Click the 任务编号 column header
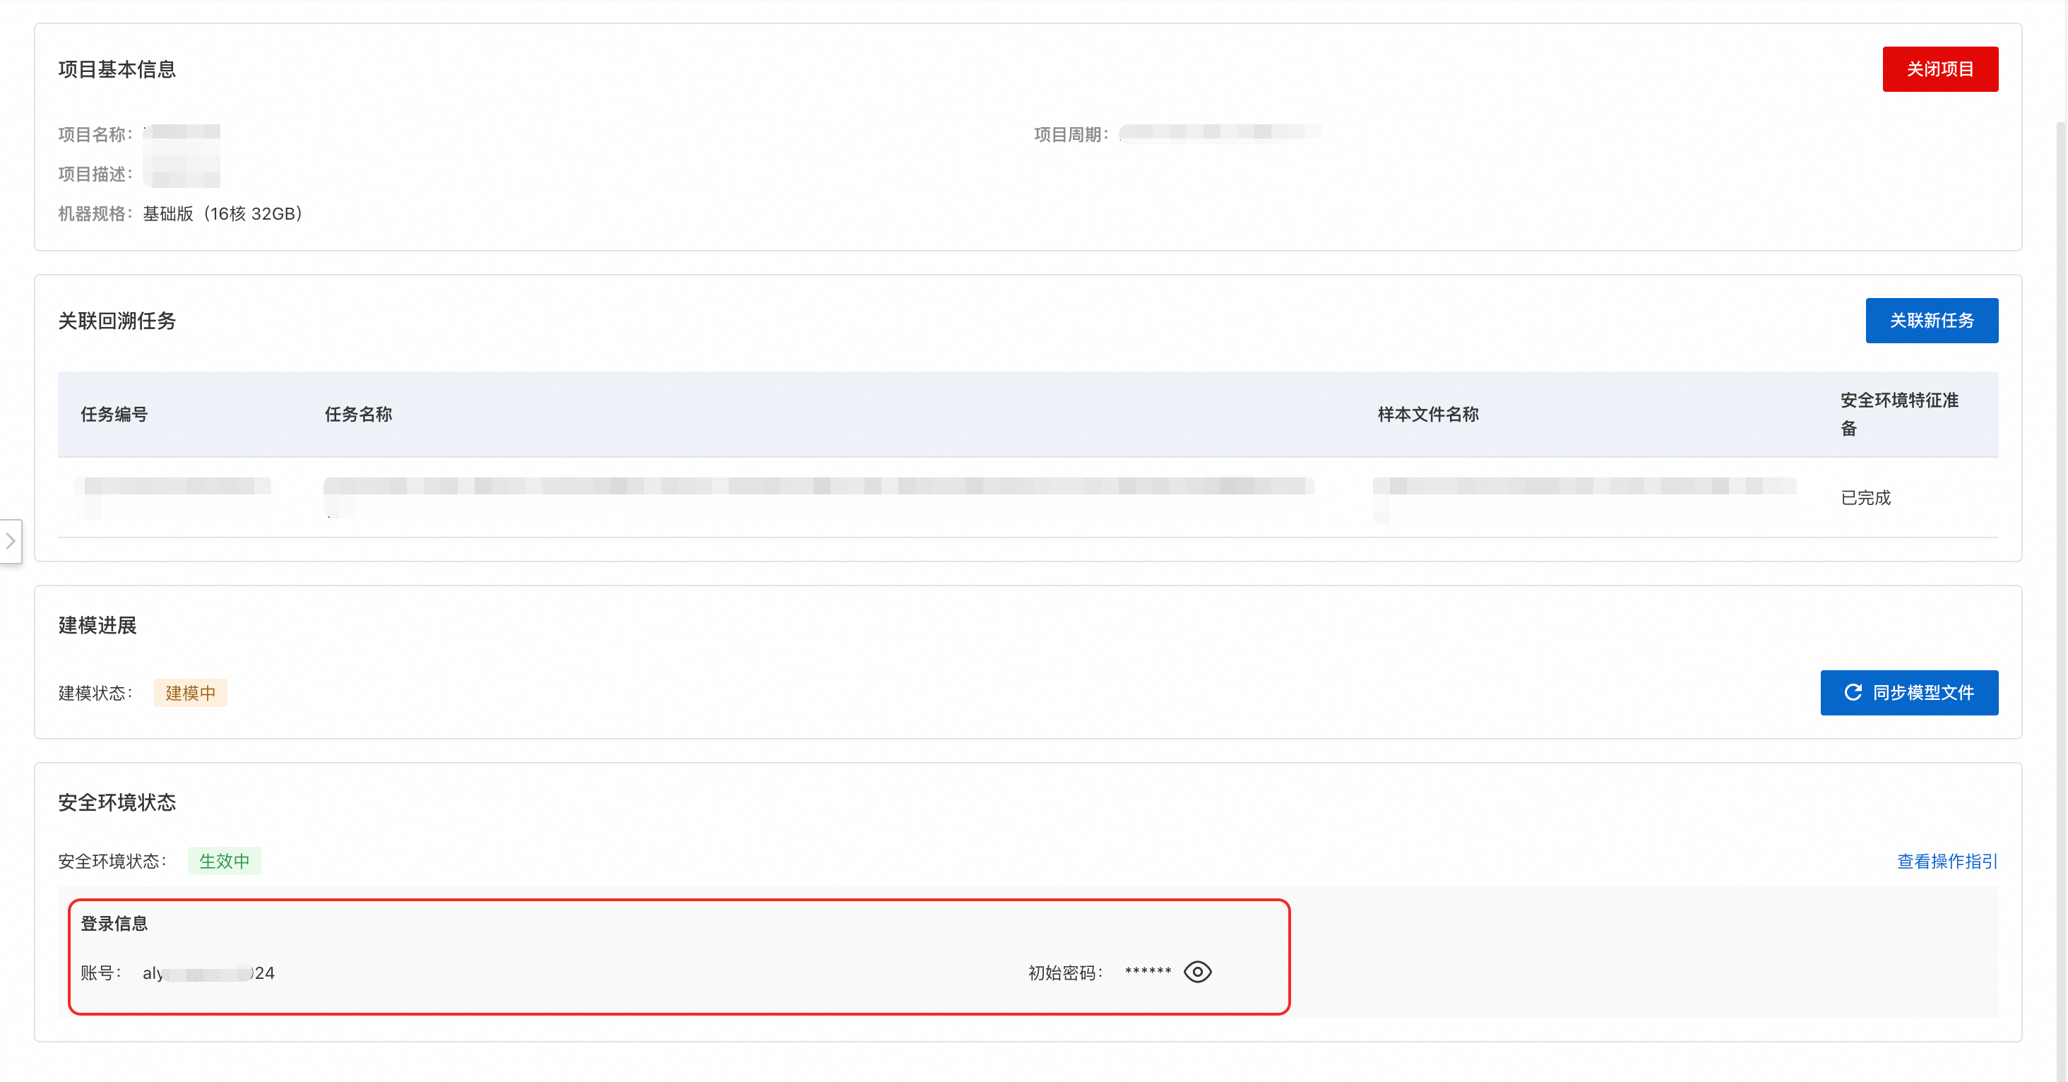 tap(114, 414)
